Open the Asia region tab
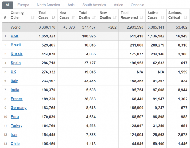This screenshot has height=148, width=190. tap(71, 5)
